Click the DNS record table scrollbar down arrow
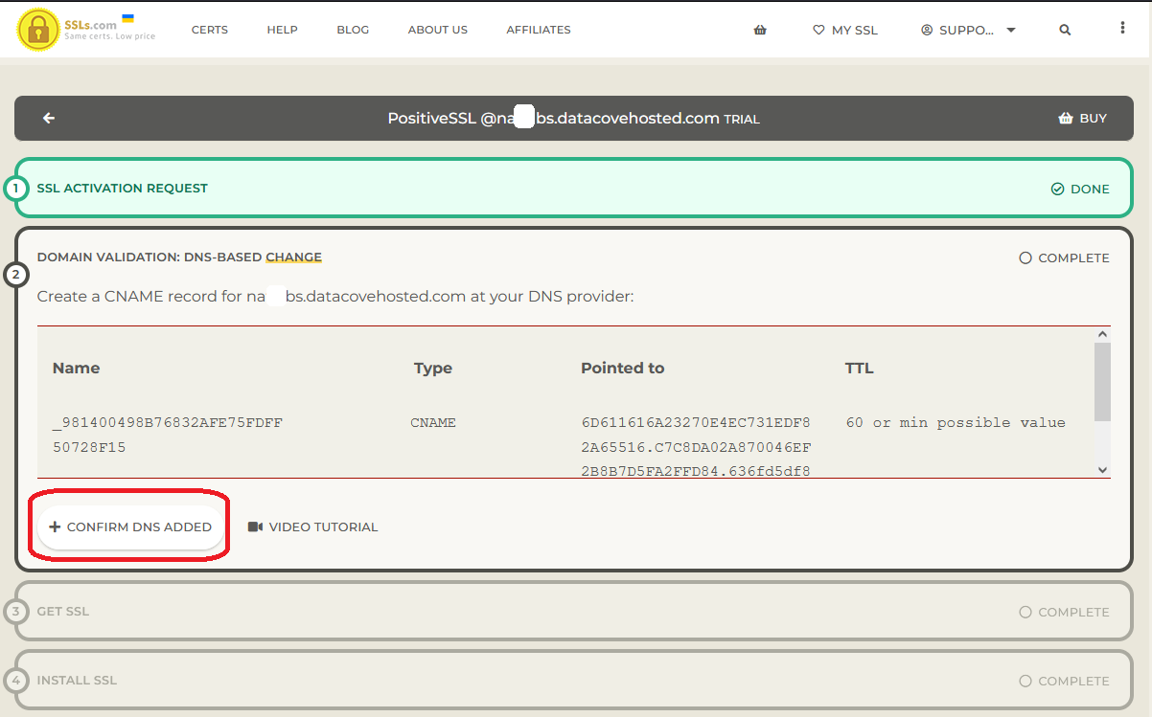Image resolution: width=1152 pixels, height=717 pixels. [1102, 470]
